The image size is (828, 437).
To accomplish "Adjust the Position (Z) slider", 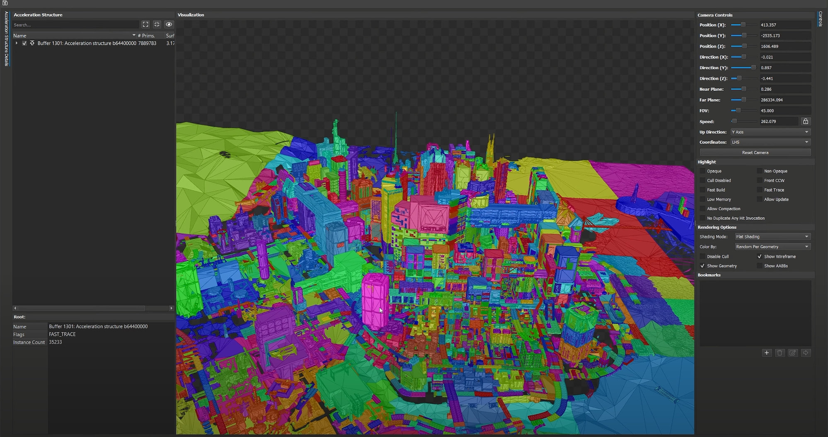I will click(744, 46).
